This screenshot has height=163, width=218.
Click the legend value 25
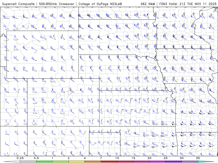(x=165, y=158)
